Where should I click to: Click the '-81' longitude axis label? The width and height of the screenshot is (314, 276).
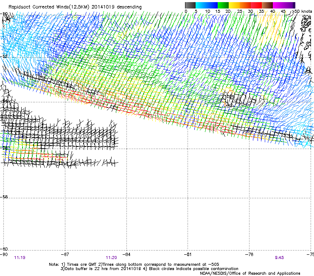coord(188,254)
